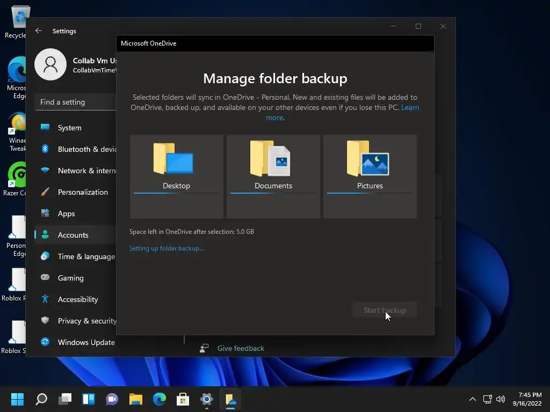
Task: Open taskbar Search magnifier
Action: 41,399
